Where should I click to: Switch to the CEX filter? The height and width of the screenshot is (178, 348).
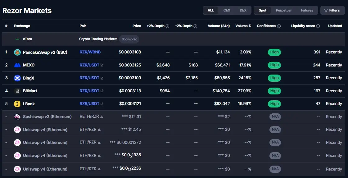coord(227,11)
